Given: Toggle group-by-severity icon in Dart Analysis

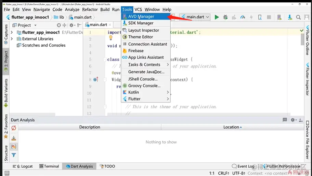Looking at the screenshot, I should click(14, 147).
